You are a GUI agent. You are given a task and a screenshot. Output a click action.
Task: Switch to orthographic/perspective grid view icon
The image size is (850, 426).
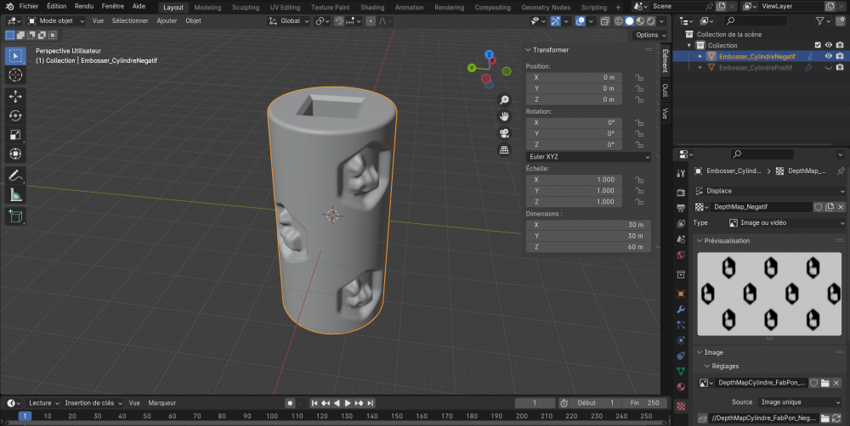[504, 149]
